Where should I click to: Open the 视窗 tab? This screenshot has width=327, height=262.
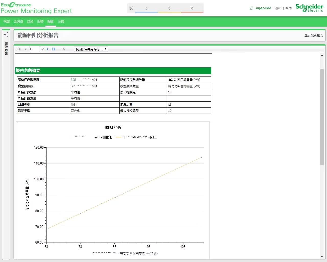click(7, 21)
